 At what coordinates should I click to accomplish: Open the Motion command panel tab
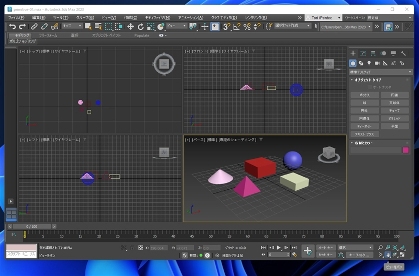coord(383,53)
